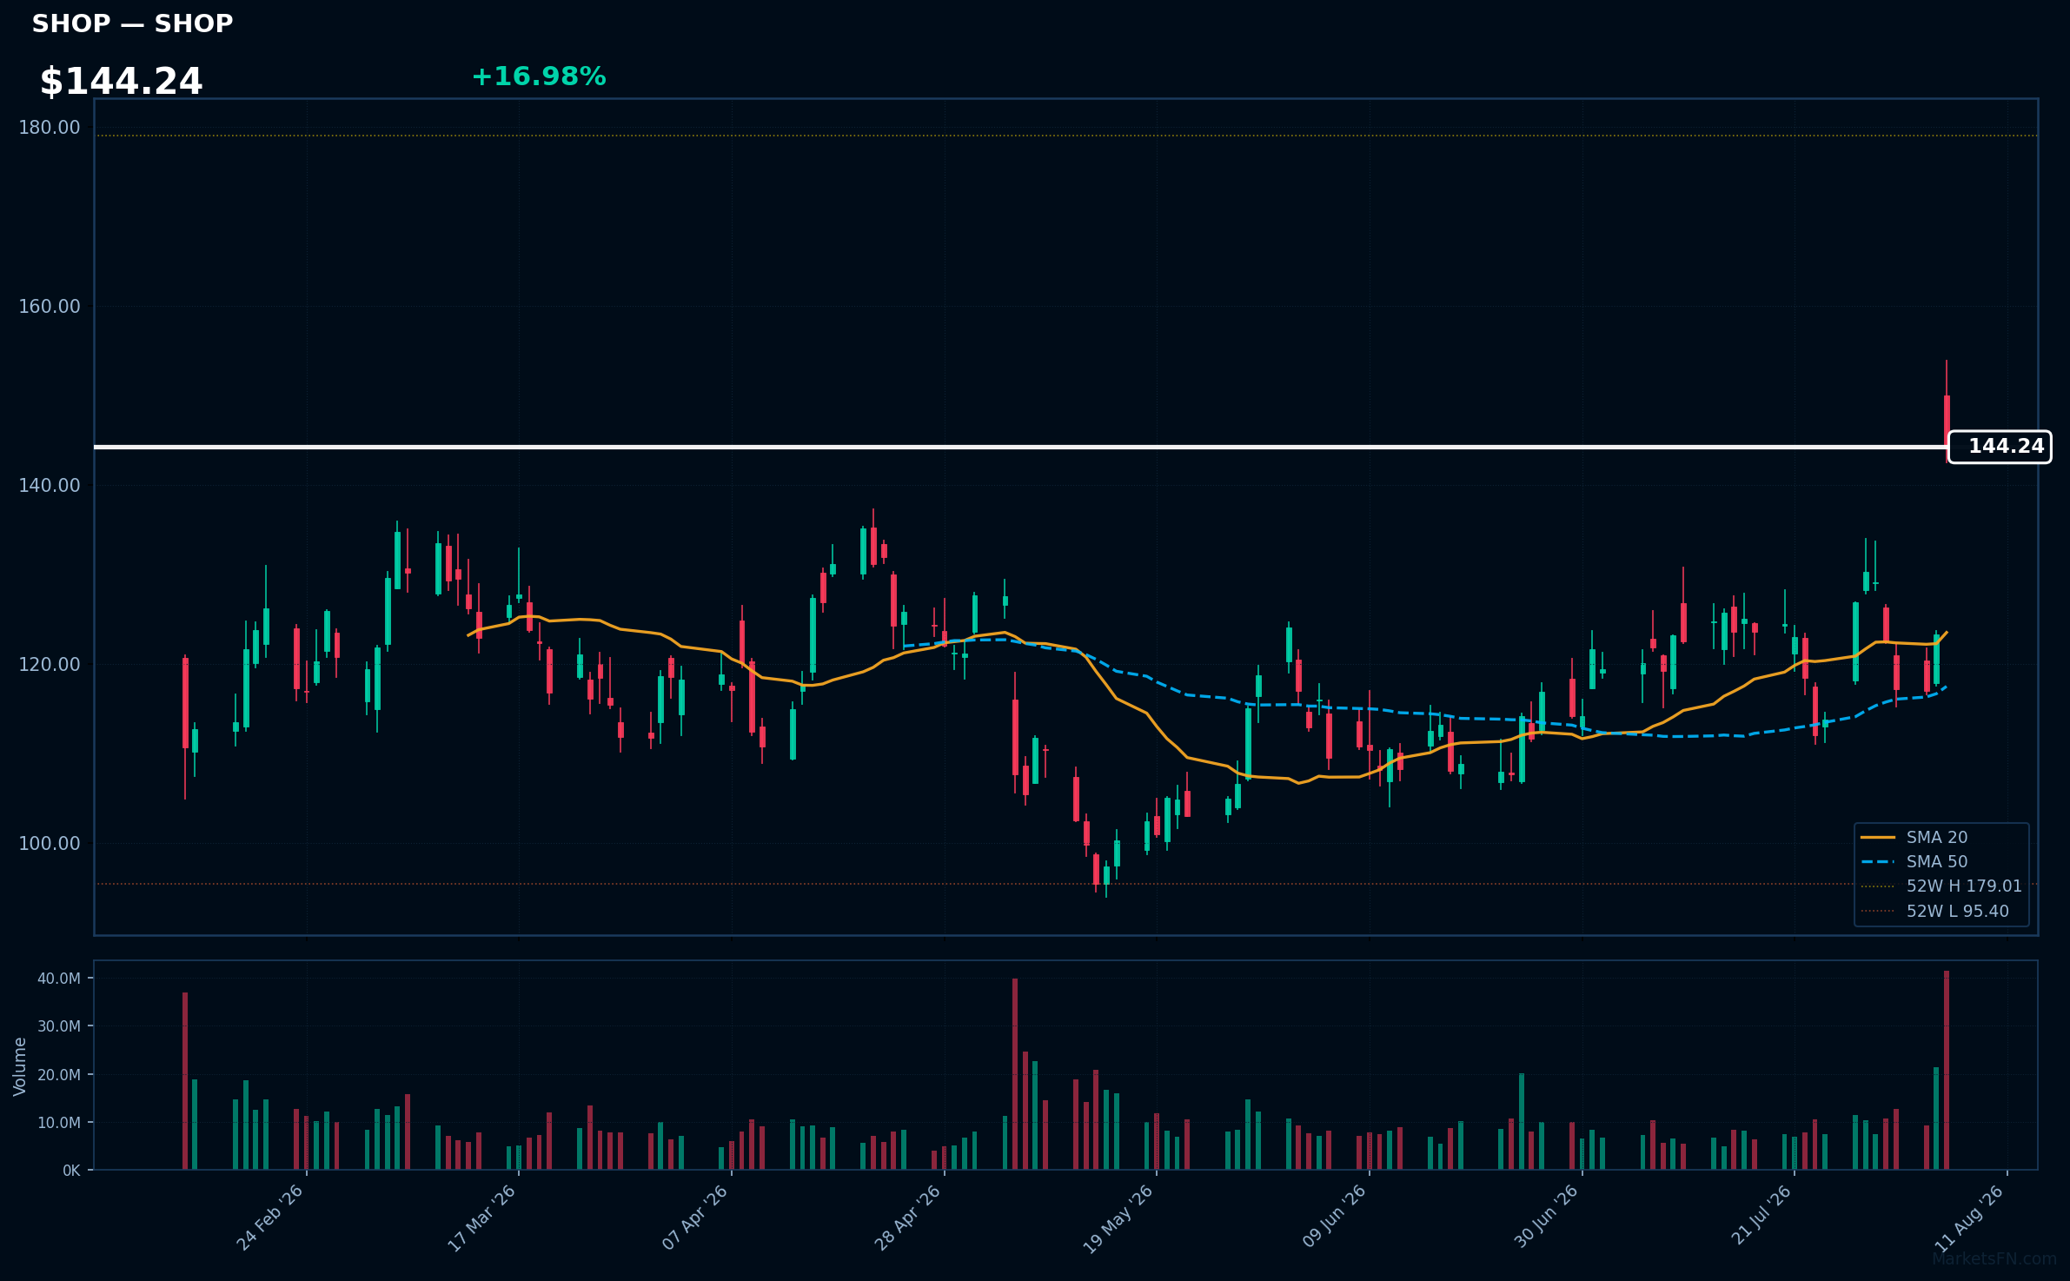Select the SMA 50 legend entry
The image size is (2070, 1281).
[x=1914, y=861]
